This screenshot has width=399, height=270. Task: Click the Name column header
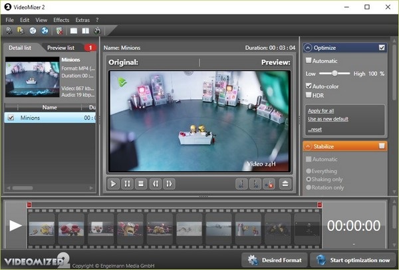pyautogui.click(x=50, y=107)
